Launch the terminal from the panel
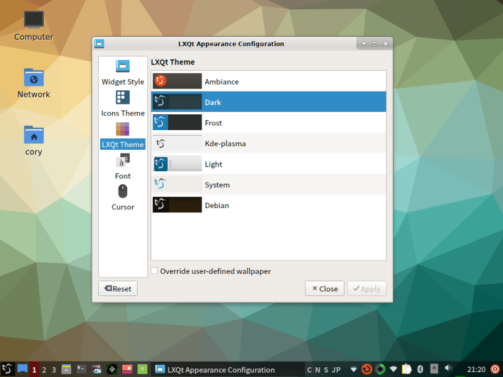The height and width of the screenshot is (377, 503). pyautogui.click(x=82, y=369)
